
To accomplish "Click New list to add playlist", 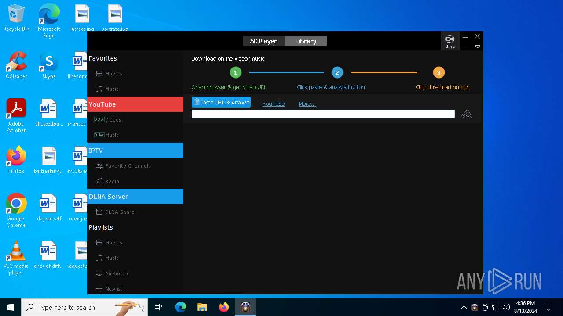I will [135, 289].
